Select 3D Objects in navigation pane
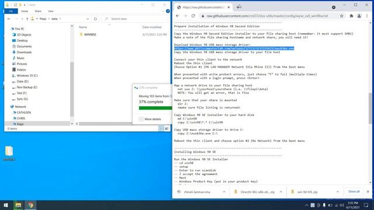Image resolution: width=374 pixels, height=210 pixels. pos(24,35)
